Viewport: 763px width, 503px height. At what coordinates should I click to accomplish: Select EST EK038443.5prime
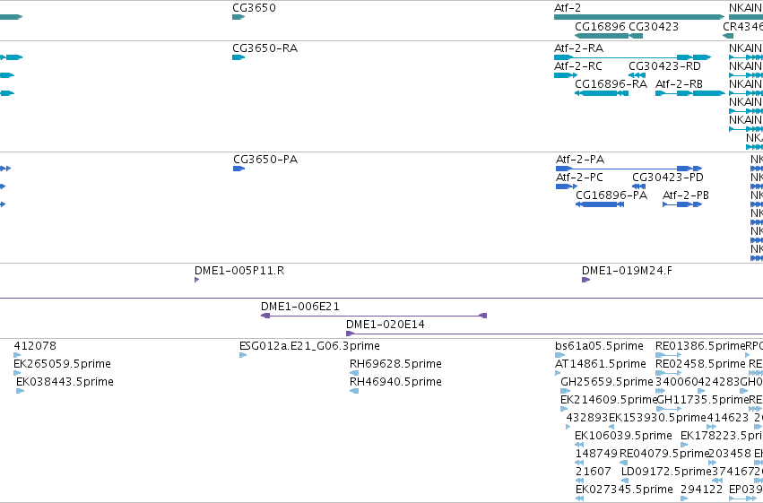(x=20, y=391)
